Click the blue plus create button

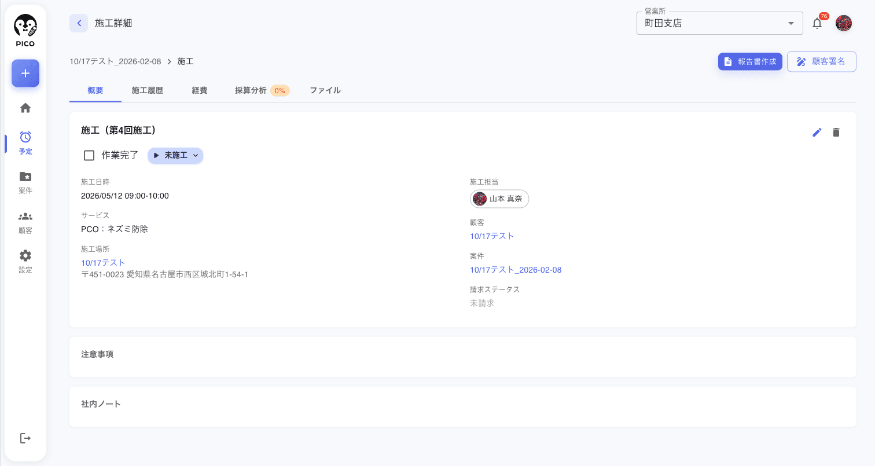coord(25,74)
